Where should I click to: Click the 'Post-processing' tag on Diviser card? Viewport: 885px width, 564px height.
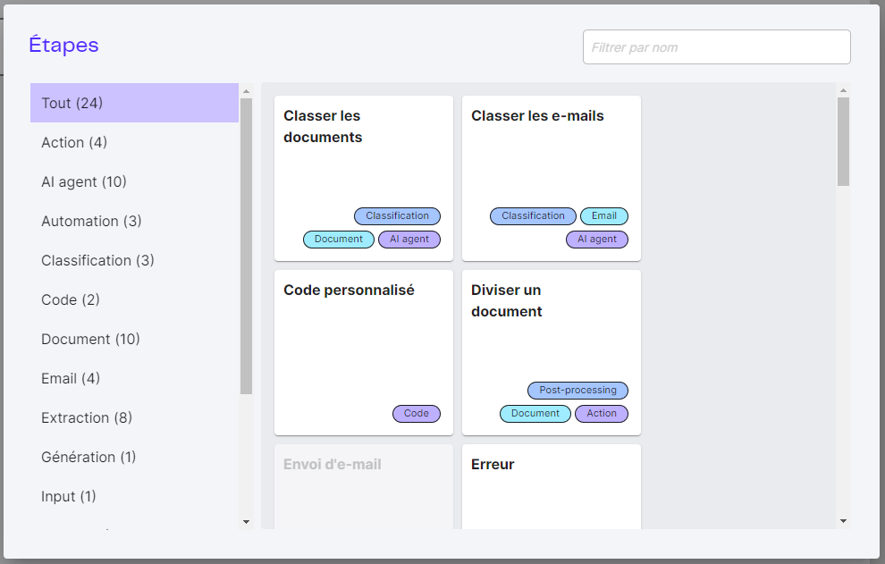point(577,391)
